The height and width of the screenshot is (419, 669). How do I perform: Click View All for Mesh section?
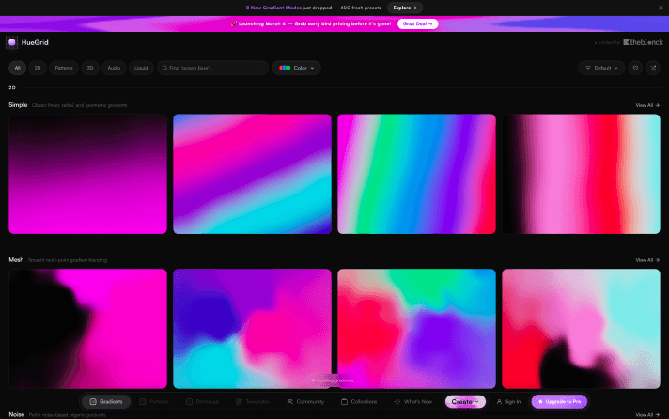point(647,260)
